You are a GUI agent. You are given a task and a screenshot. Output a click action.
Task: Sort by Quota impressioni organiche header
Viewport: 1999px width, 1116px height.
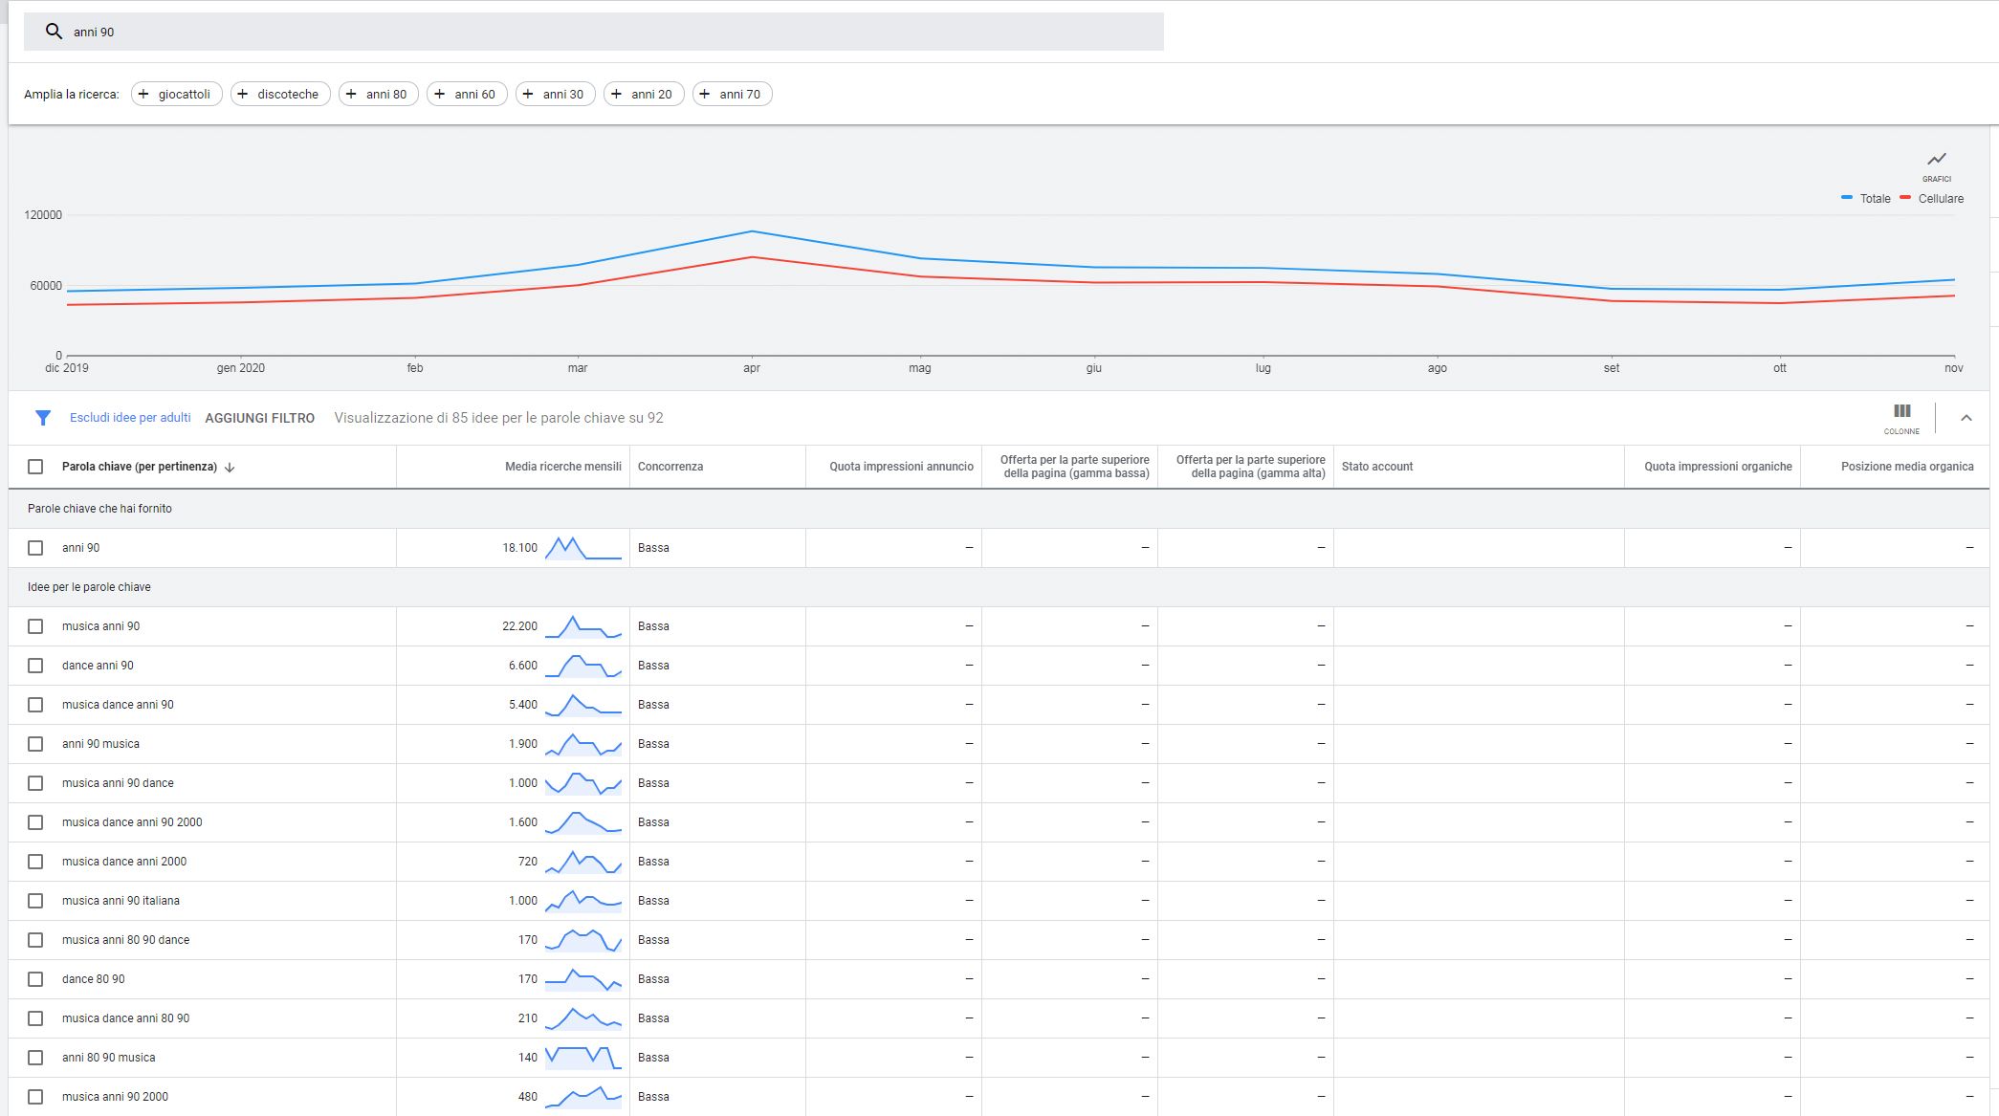click(x=1718, y=467)
